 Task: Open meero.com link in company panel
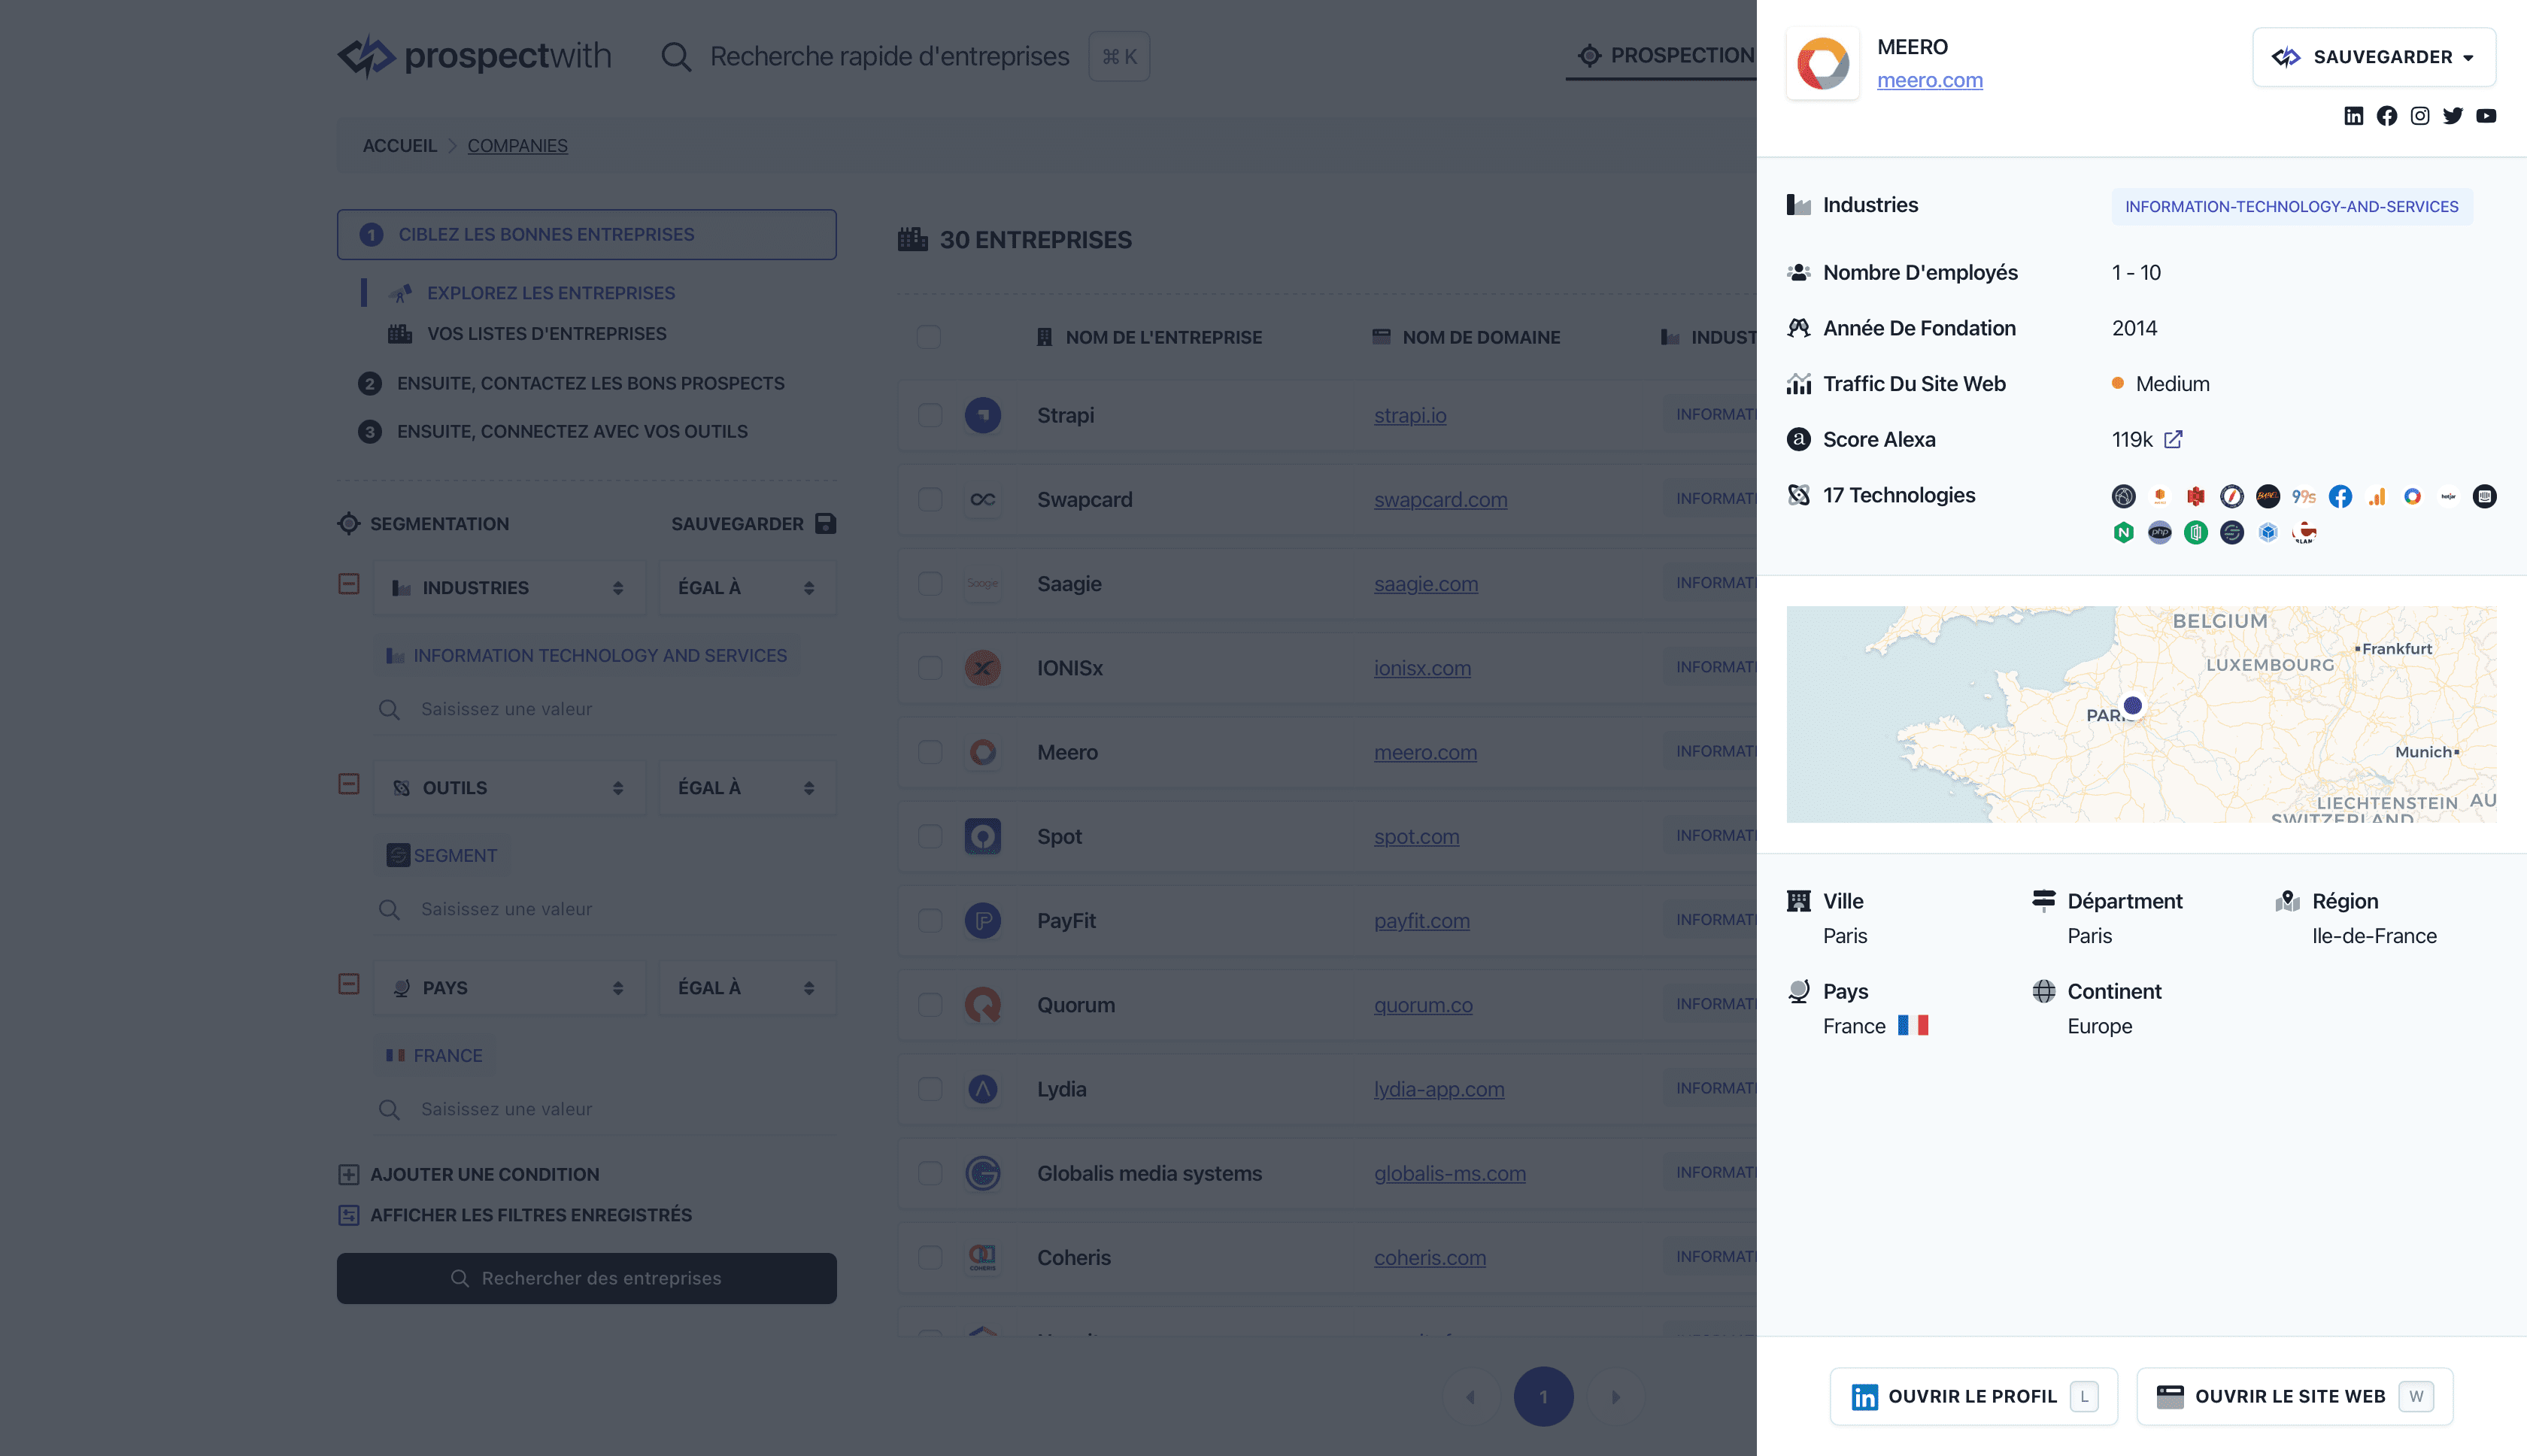point(1929,80)
